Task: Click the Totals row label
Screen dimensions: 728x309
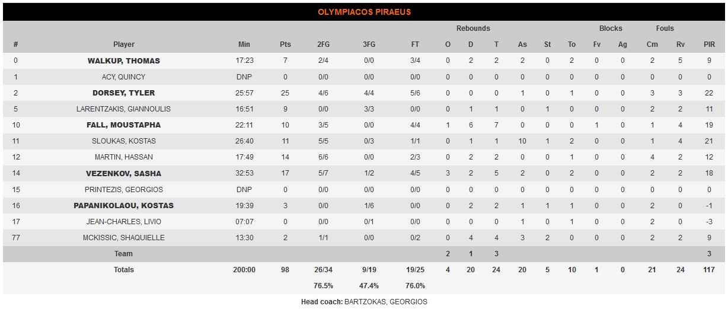Action: click(x=123, y=270)
